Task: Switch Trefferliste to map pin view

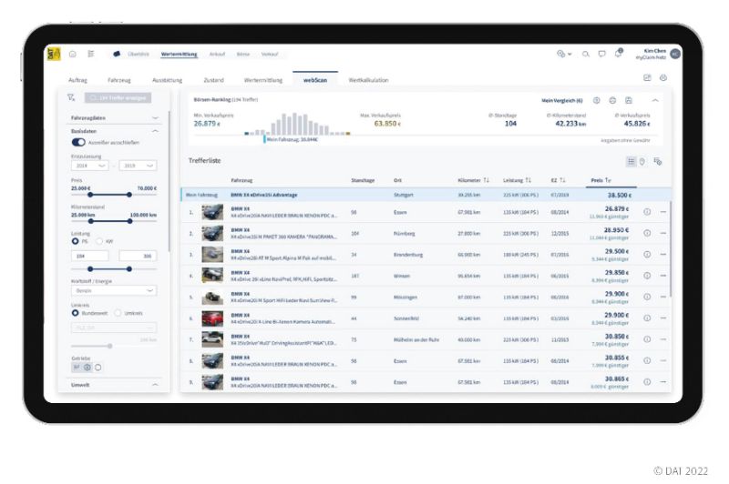Action: tap(642, 161)
